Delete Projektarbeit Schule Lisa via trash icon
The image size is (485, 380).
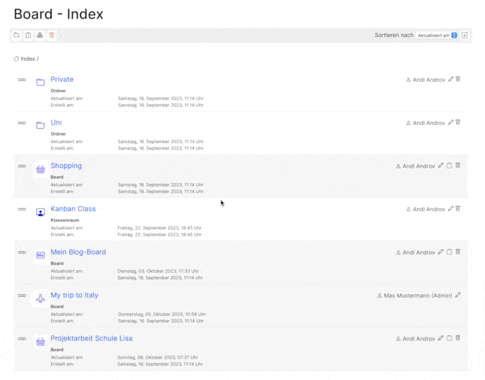[x=458, y=339]
